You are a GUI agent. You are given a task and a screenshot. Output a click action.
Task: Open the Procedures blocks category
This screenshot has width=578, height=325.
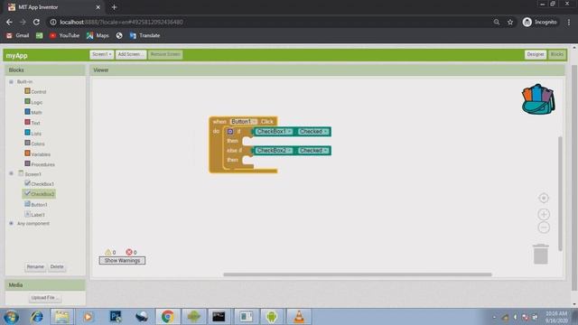click(x=40, y=164)
